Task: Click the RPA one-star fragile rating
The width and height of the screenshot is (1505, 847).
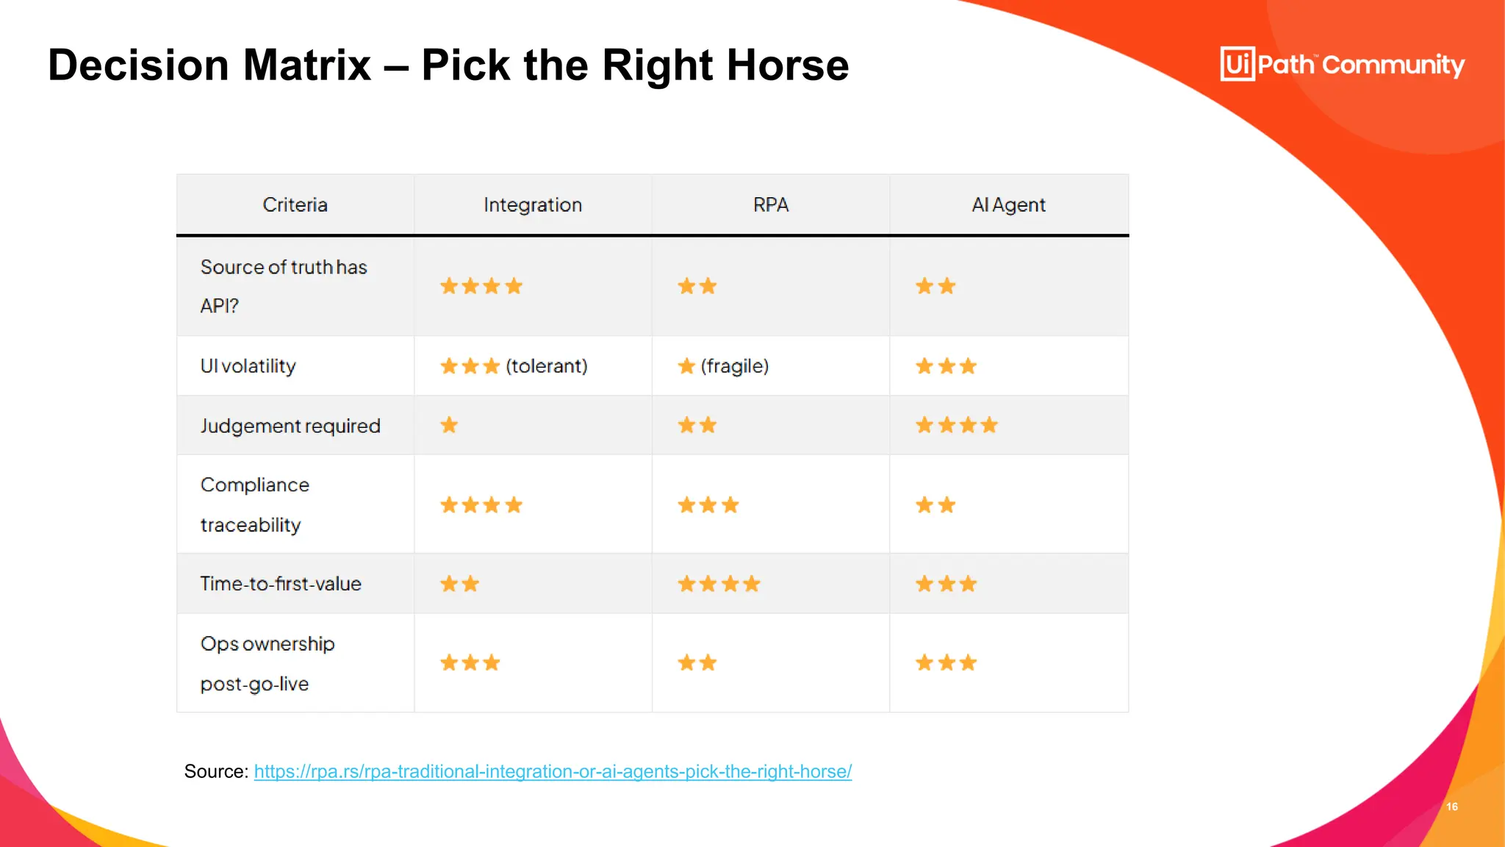Action: click(723, 366)
